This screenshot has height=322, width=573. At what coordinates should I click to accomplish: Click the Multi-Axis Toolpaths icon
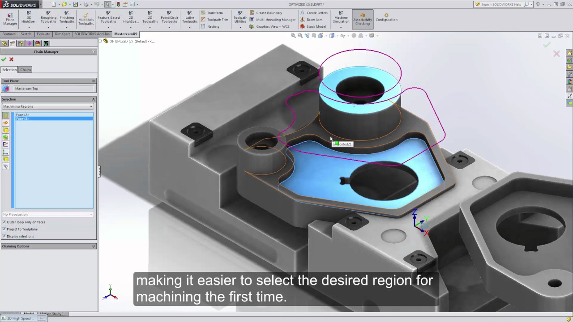pyautogui.click(x=86, y=18)
